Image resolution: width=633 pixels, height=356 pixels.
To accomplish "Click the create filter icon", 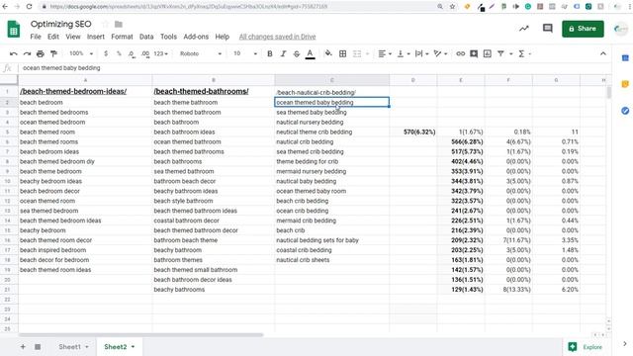I will tap(500, 53).
